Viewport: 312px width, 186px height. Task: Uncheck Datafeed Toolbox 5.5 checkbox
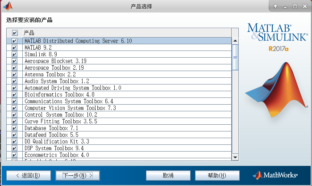14,135
